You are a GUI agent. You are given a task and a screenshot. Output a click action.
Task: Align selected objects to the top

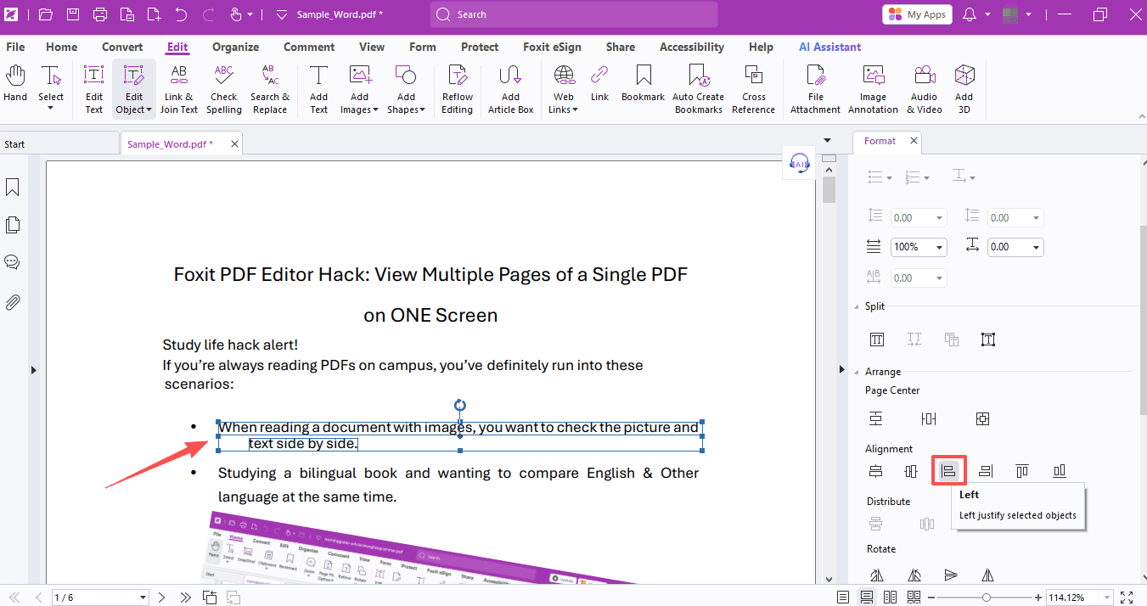pos(1022,471)
